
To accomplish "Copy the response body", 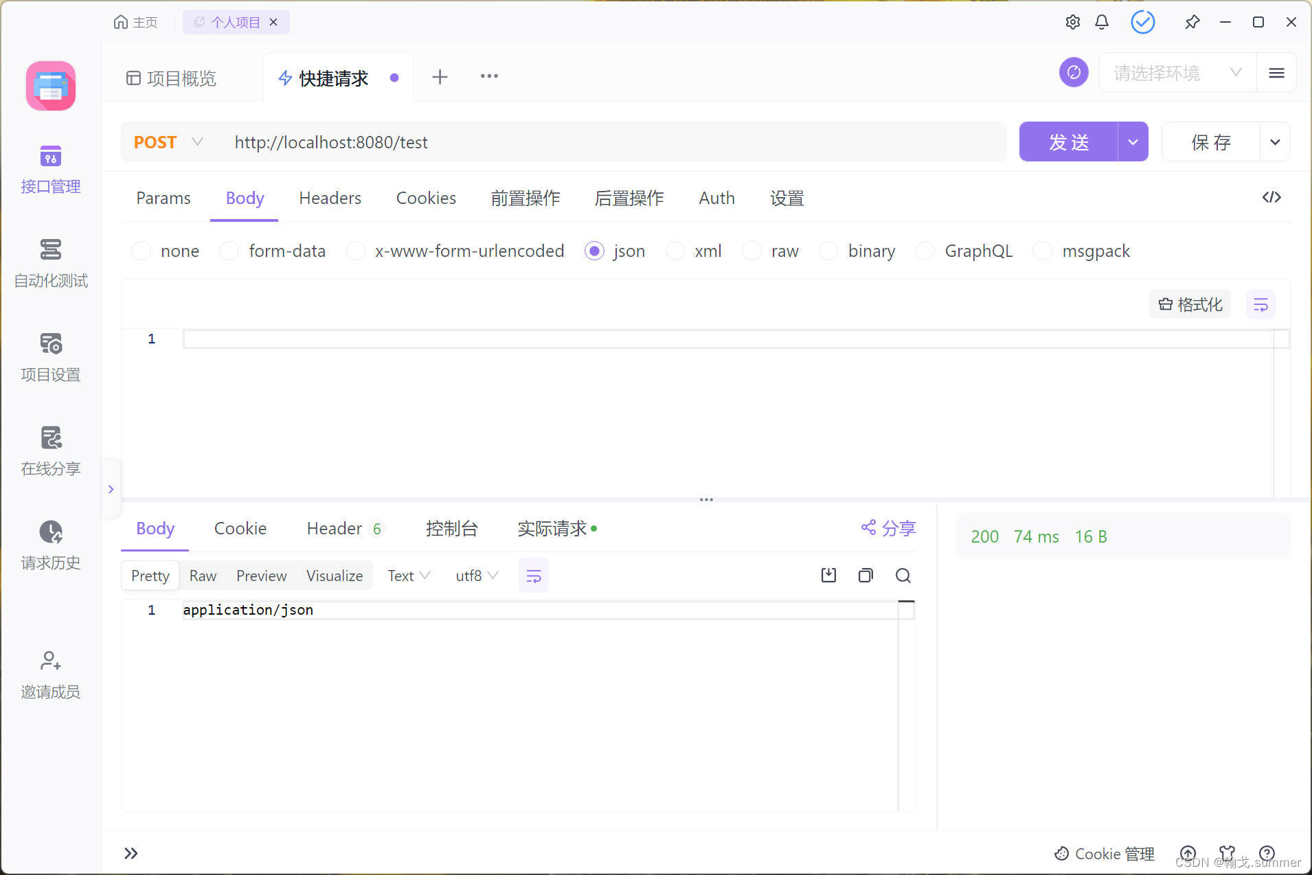I will click(865, 575).
